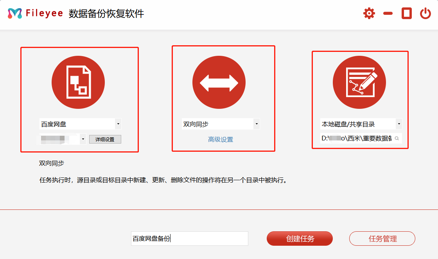Click the Fileyee colorful logo icon
This screenshot has width=438, height=259.
14,13
